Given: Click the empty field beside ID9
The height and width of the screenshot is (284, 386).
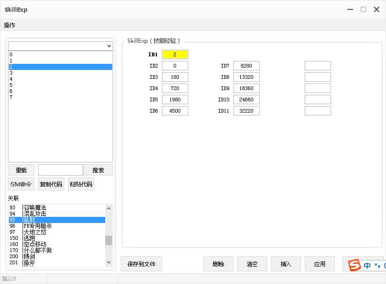Looking at the screenshot, I should tap(318, 88).
